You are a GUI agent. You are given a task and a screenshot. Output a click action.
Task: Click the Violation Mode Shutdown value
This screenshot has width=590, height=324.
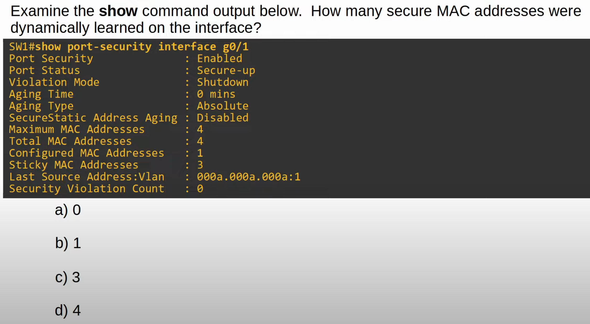(x=223, y=82)
